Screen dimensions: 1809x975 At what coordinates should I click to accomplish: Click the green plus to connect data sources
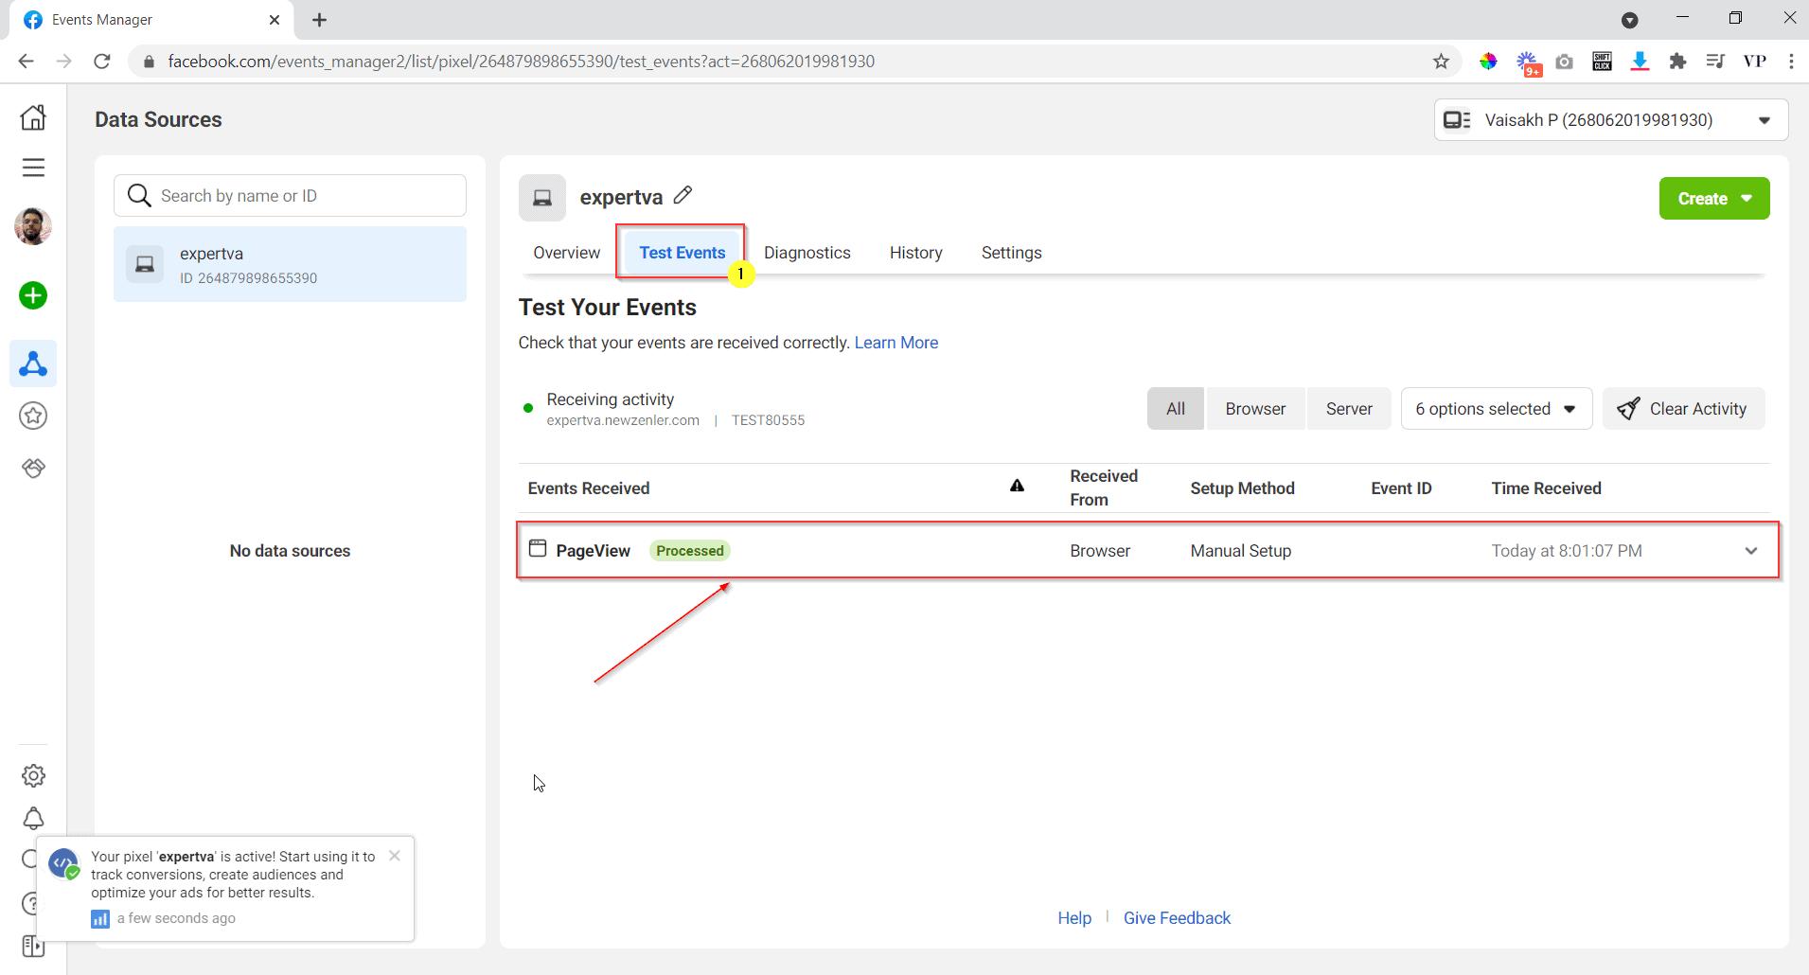[x=33, y=295]
